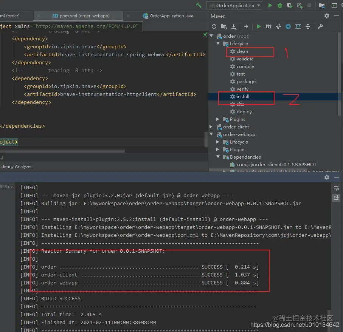Collapse the order (root) Maven node
Viewport: 343px width, 332px height.
click(211, 36)
